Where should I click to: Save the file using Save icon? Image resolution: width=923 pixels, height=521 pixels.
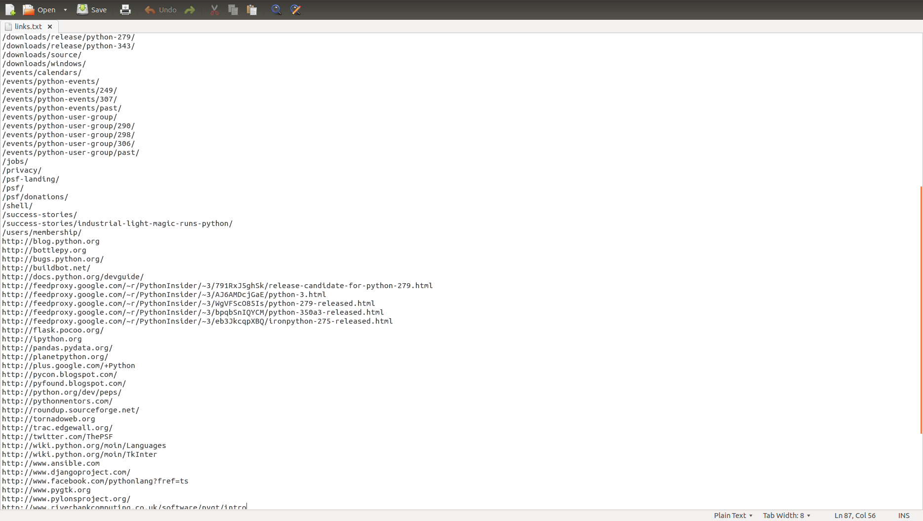click(x=82, y=9)
